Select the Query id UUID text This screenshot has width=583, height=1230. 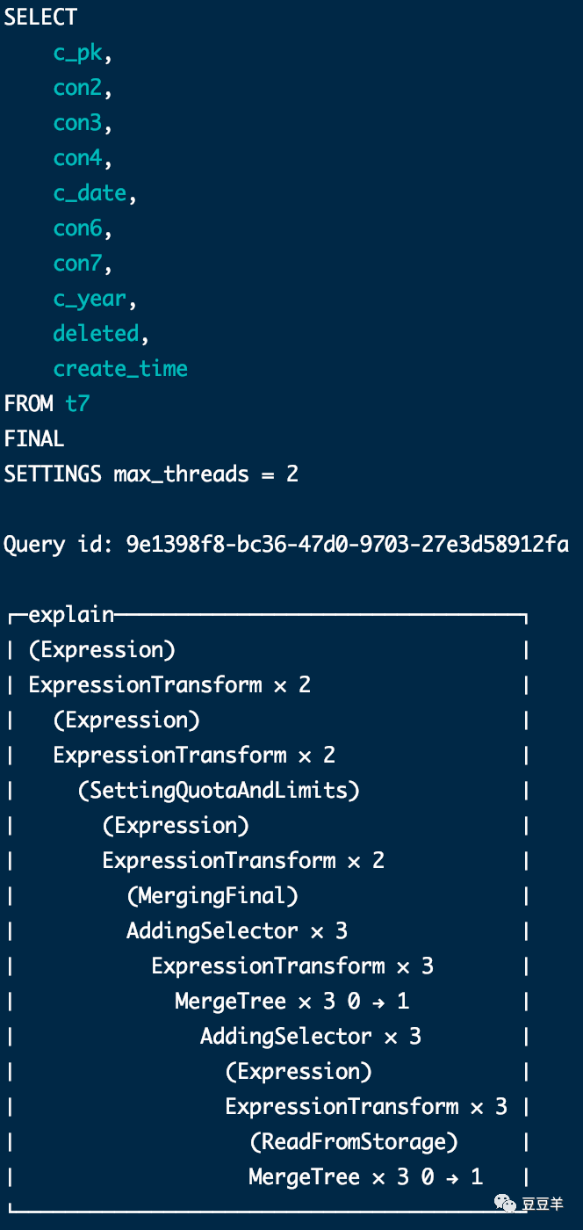(348, 545)
